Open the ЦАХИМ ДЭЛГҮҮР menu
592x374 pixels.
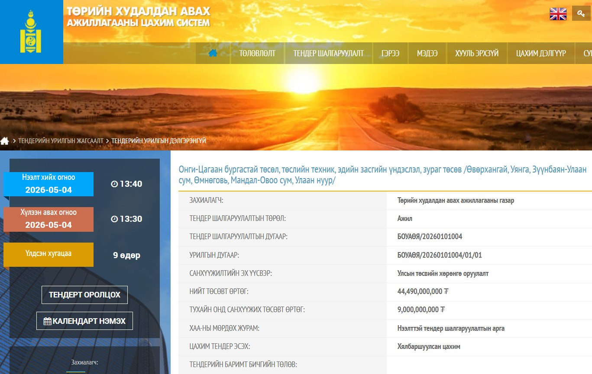click(x=541, y=53)
